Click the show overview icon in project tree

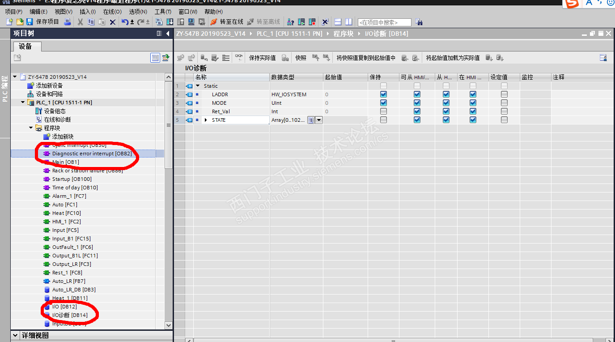coord(155,58)
